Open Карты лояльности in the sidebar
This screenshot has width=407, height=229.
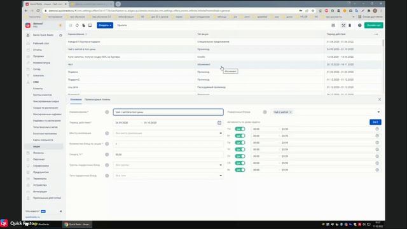point(43,140)
